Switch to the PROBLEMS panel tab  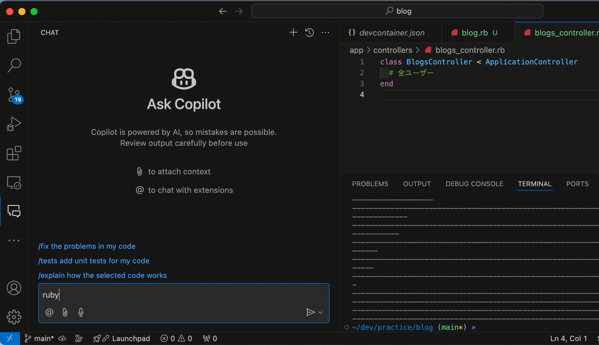point(370,184)
